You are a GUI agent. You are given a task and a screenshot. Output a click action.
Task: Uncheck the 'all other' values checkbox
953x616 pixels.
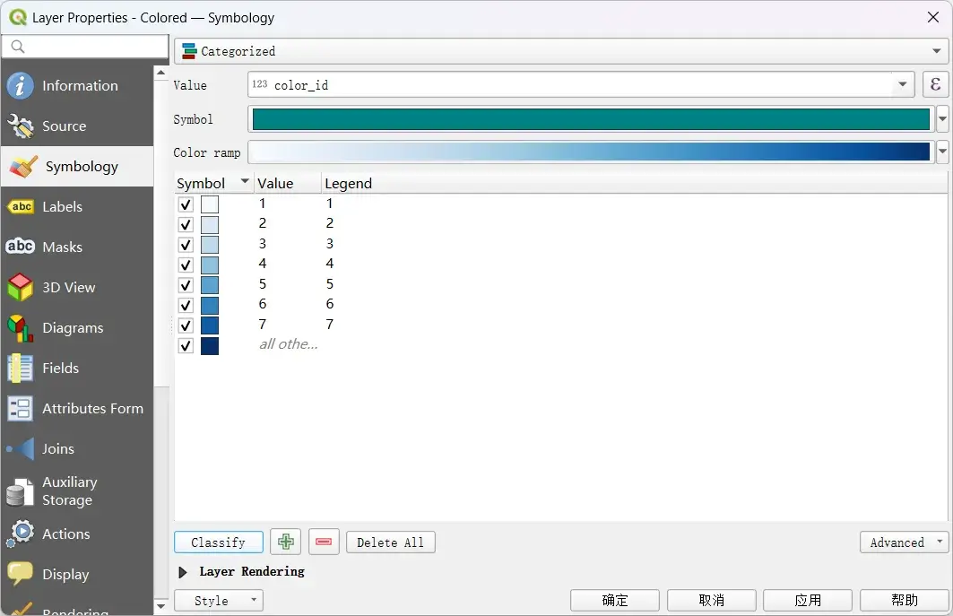pos(186,345)
